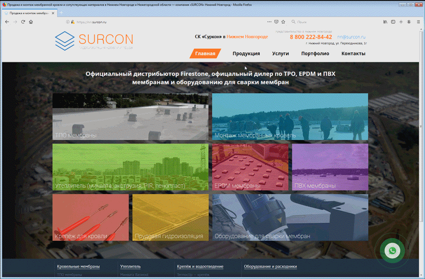Viewport: 425px width, 279px height.
Task: Open the 'Монтаж мембранных кровель' tile
Action: coord(290,117)
